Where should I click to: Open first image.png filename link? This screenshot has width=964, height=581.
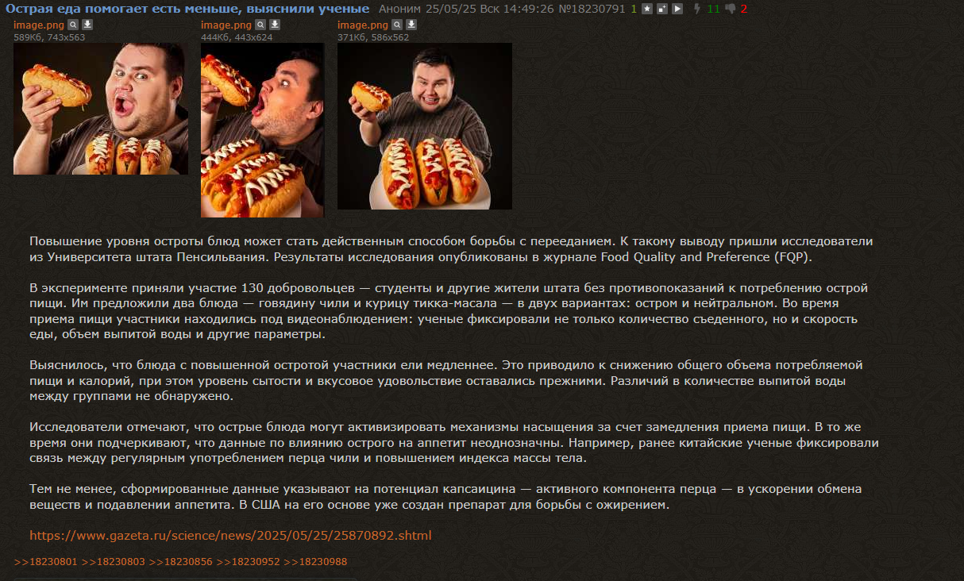click(39, 25)
